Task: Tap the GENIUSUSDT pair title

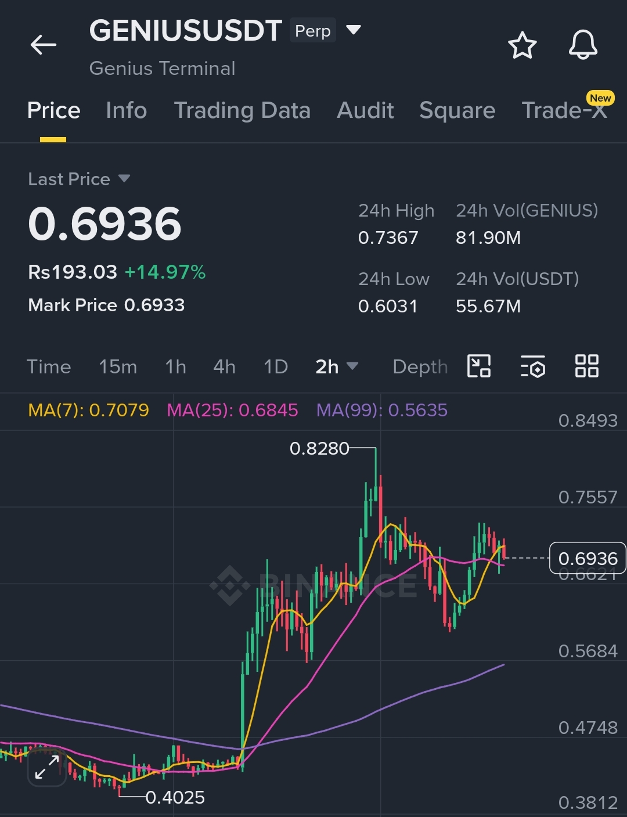Action: click(186, 31)
